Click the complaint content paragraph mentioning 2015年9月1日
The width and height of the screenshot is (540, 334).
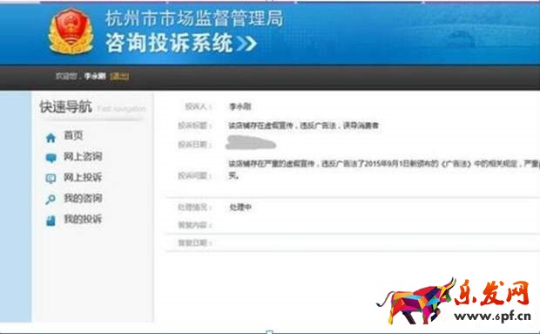tap(384, 169)
